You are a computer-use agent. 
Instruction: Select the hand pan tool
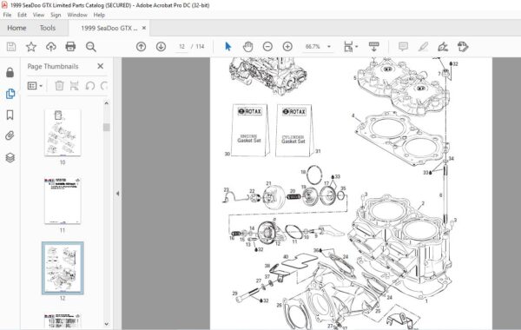coord(247,47)
